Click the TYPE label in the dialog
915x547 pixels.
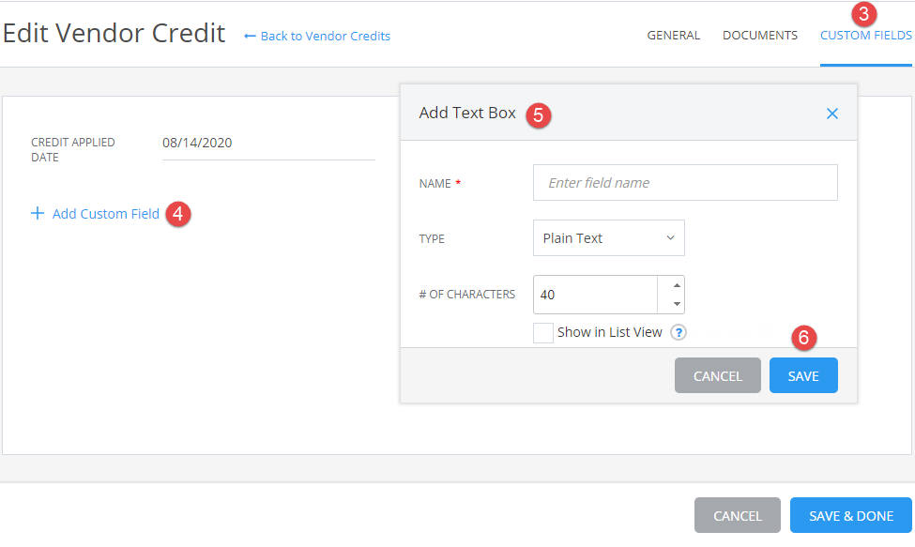[x=432, y=239]
